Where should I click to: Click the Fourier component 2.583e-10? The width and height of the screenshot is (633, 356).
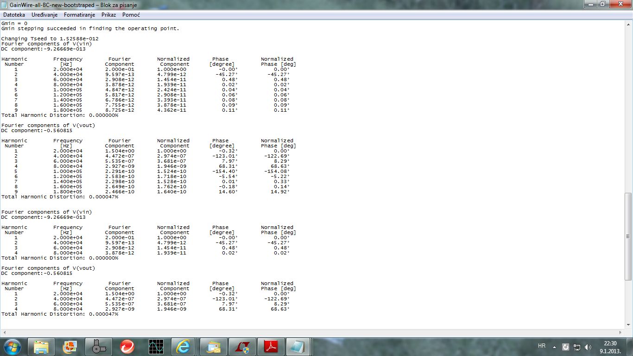coord(120,176)
